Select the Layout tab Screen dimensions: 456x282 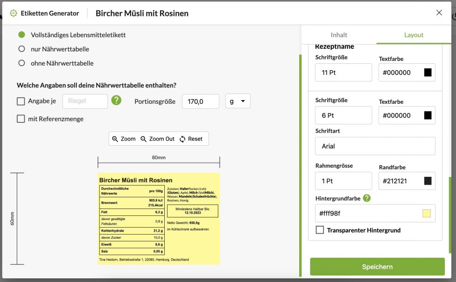(414, 34)
